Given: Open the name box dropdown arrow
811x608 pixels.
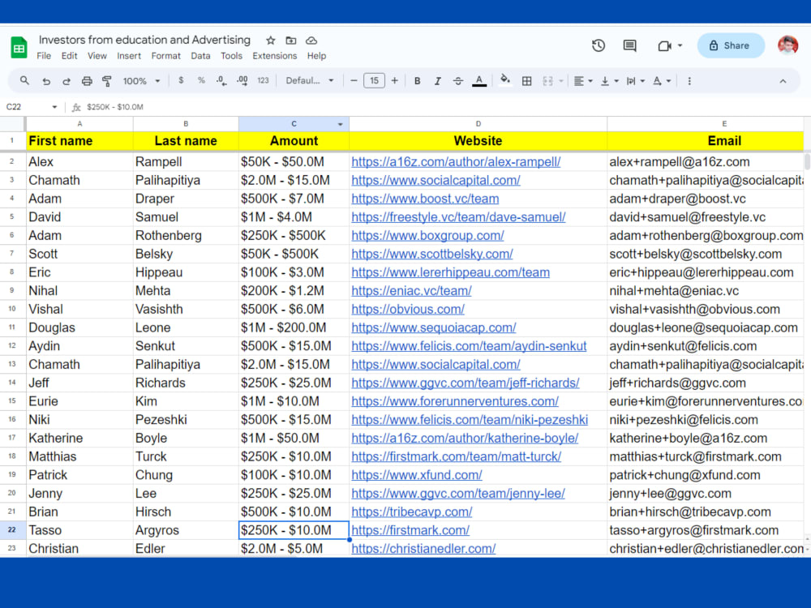Looking at the screenshot, I should [x=54, y=107].
